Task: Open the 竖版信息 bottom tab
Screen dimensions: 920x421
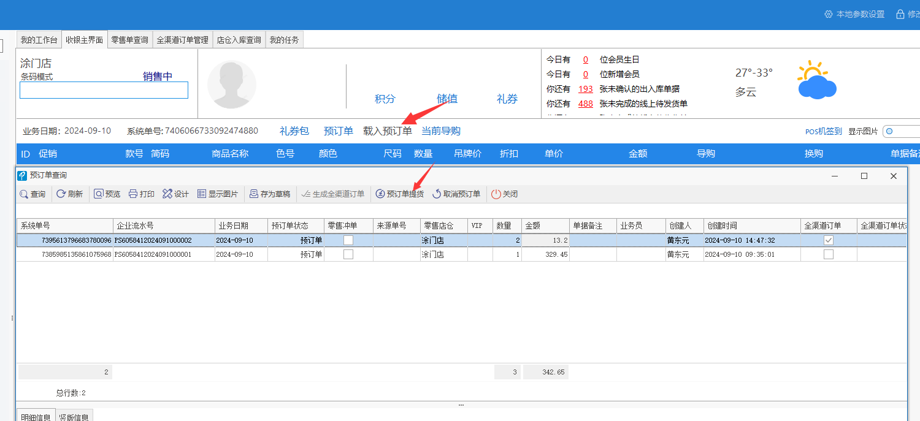Action: pos(75,417)
